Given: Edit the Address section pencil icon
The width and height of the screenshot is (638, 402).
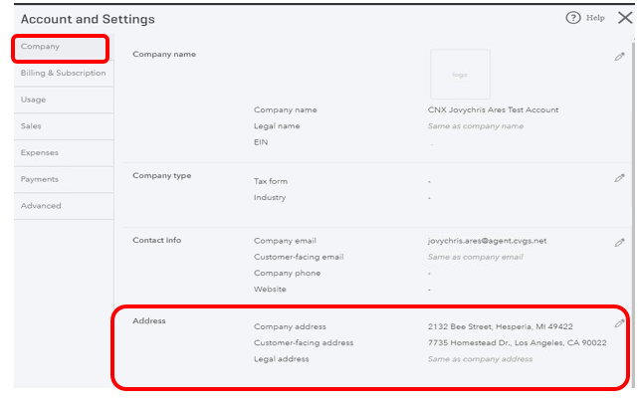Looking at the screenshot, I should 619,323.
